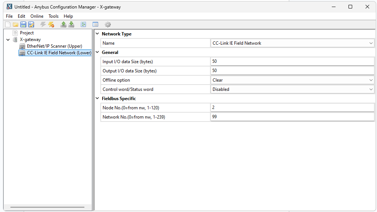Viewport: 377px width, 212px height.
Task: Open the Online menu
Action: pyautogui.click(x=37, y=16)
